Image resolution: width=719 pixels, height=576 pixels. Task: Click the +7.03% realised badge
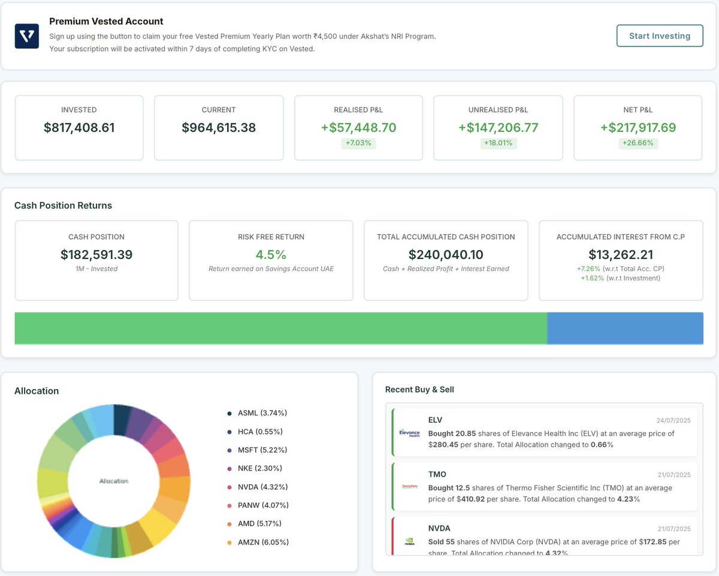(x=358, y=143)
